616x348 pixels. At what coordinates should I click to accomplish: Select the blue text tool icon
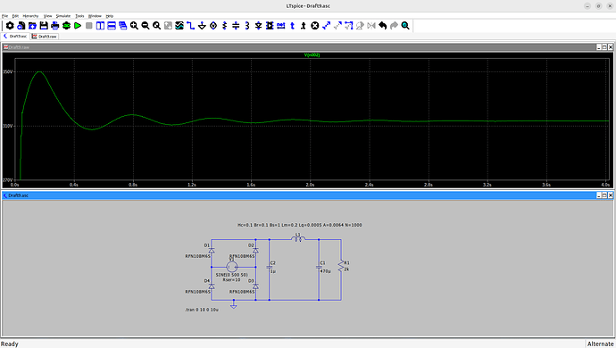292,26
